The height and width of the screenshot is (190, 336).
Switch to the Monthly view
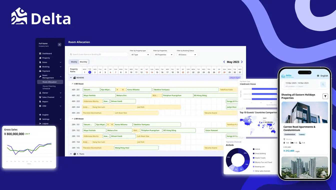83,62
